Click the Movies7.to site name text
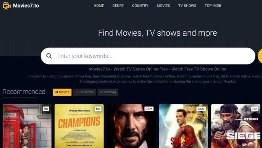The height and width of the screenshot is (148, 262). pyautogui.click(x=26, y=6)
